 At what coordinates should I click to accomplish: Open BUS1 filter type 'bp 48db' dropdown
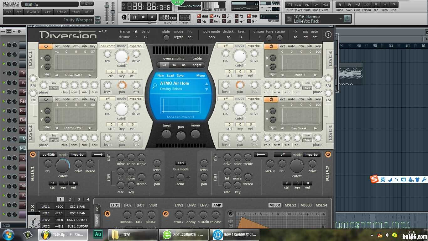pos(48,155)
